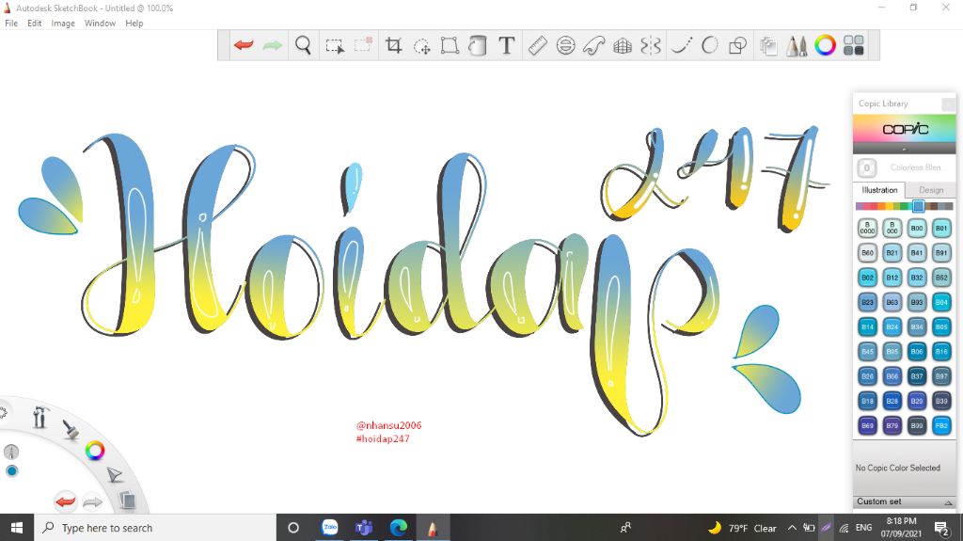Open the Window menu
Image resolution: width=963 pixels, height=541 pixels.
(100, 23)
